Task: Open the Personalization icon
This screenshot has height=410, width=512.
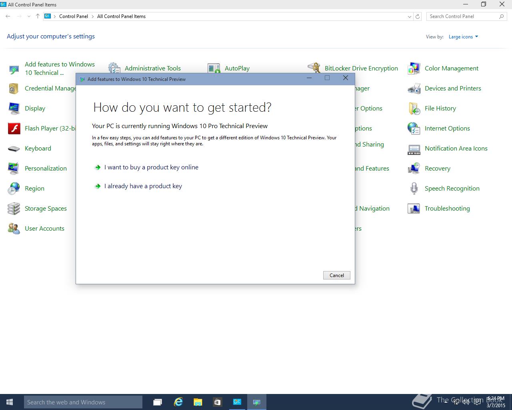Action: pos(14,169)
